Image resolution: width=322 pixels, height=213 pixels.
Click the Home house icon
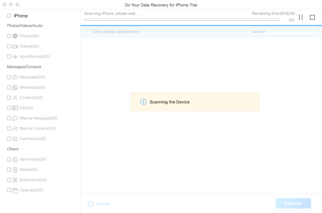click(x=91, y=204)
